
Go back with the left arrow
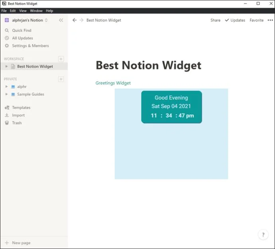[x=75, y=20]
